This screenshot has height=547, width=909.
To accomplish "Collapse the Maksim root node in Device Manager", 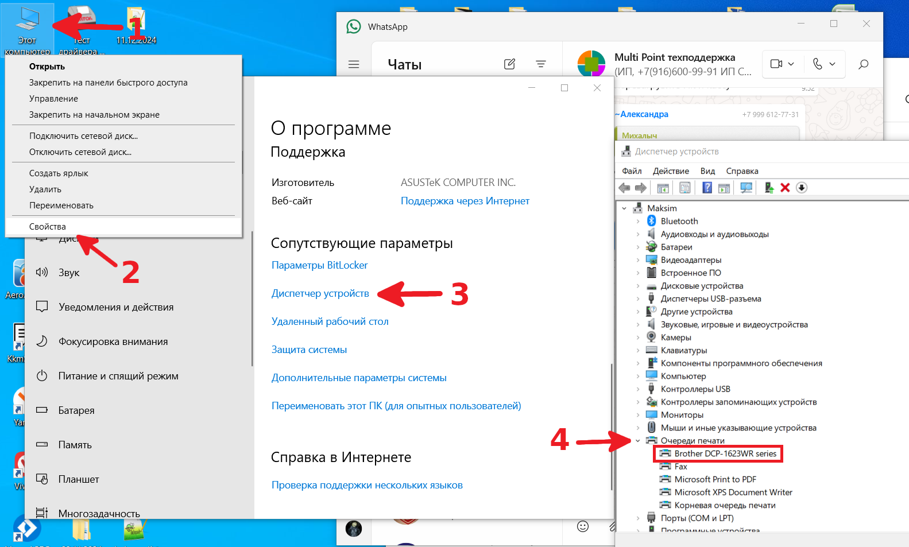I will [x=624, y=208].
